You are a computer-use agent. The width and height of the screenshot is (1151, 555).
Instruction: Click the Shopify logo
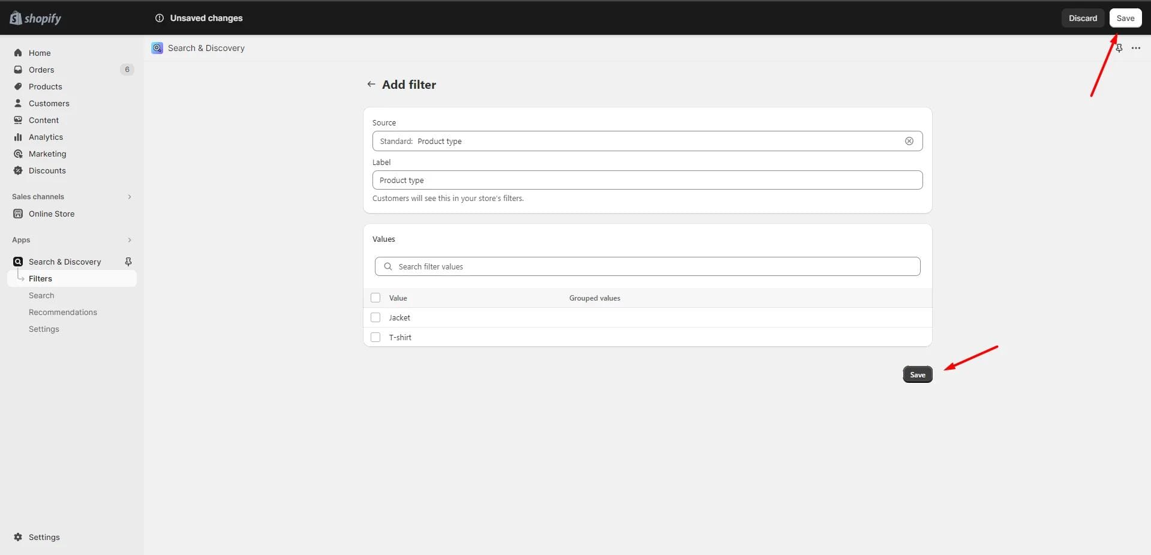click(35, 18)
